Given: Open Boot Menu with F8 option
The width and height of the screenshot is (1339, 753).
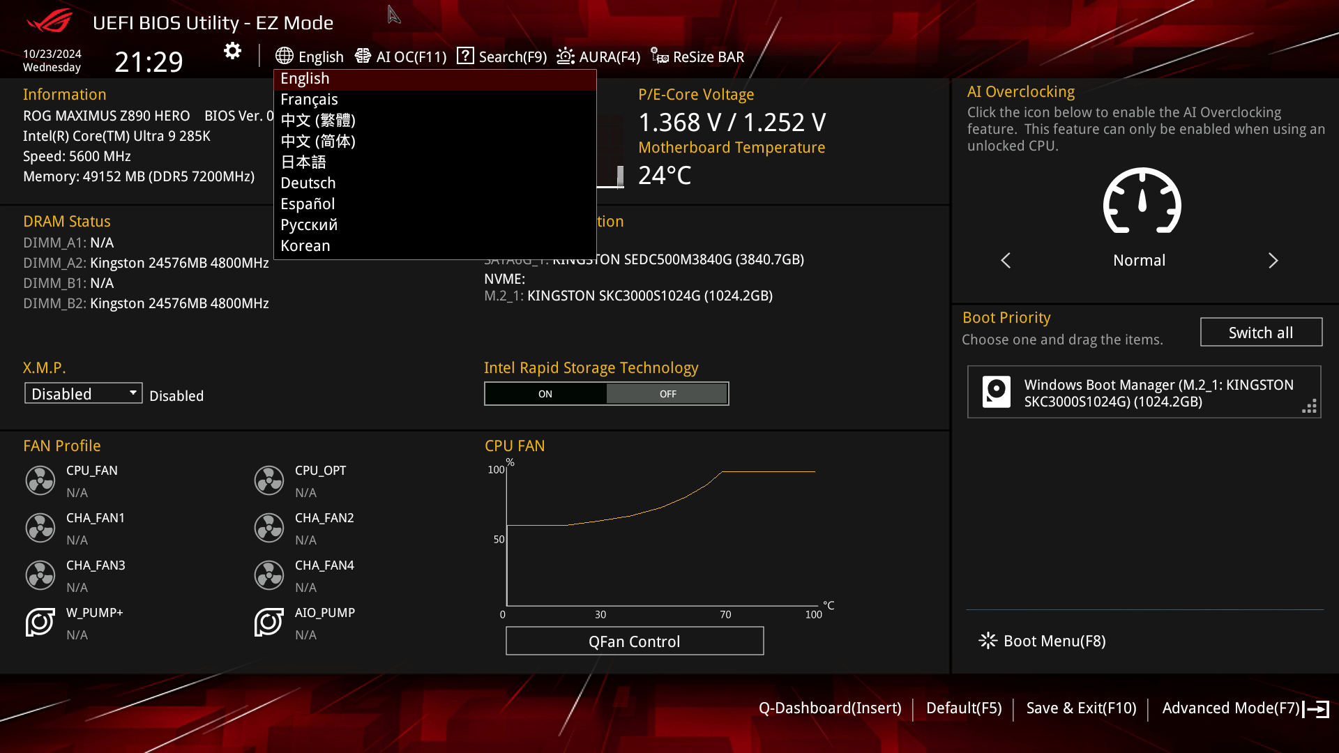Looking at the screenshot, I should point(1044,641).
